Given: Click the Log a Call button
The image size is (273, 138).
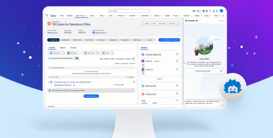Looking at the screenshot, I should [x=55, y=53].
